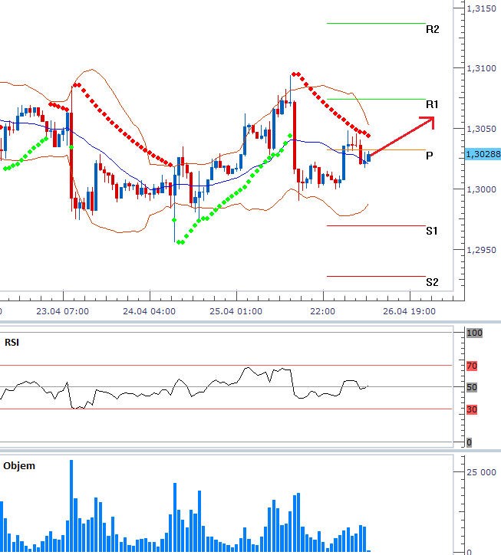Click the lowest green Parabolic SAR dots

pos(180,242)
